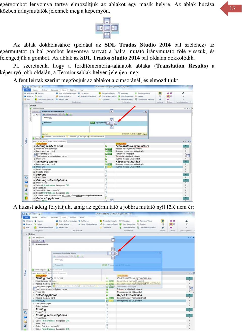Open the File tab in the upper Trados screenshot
The height and width of the screenshot is (332, 242).
[x=27, y=90]
